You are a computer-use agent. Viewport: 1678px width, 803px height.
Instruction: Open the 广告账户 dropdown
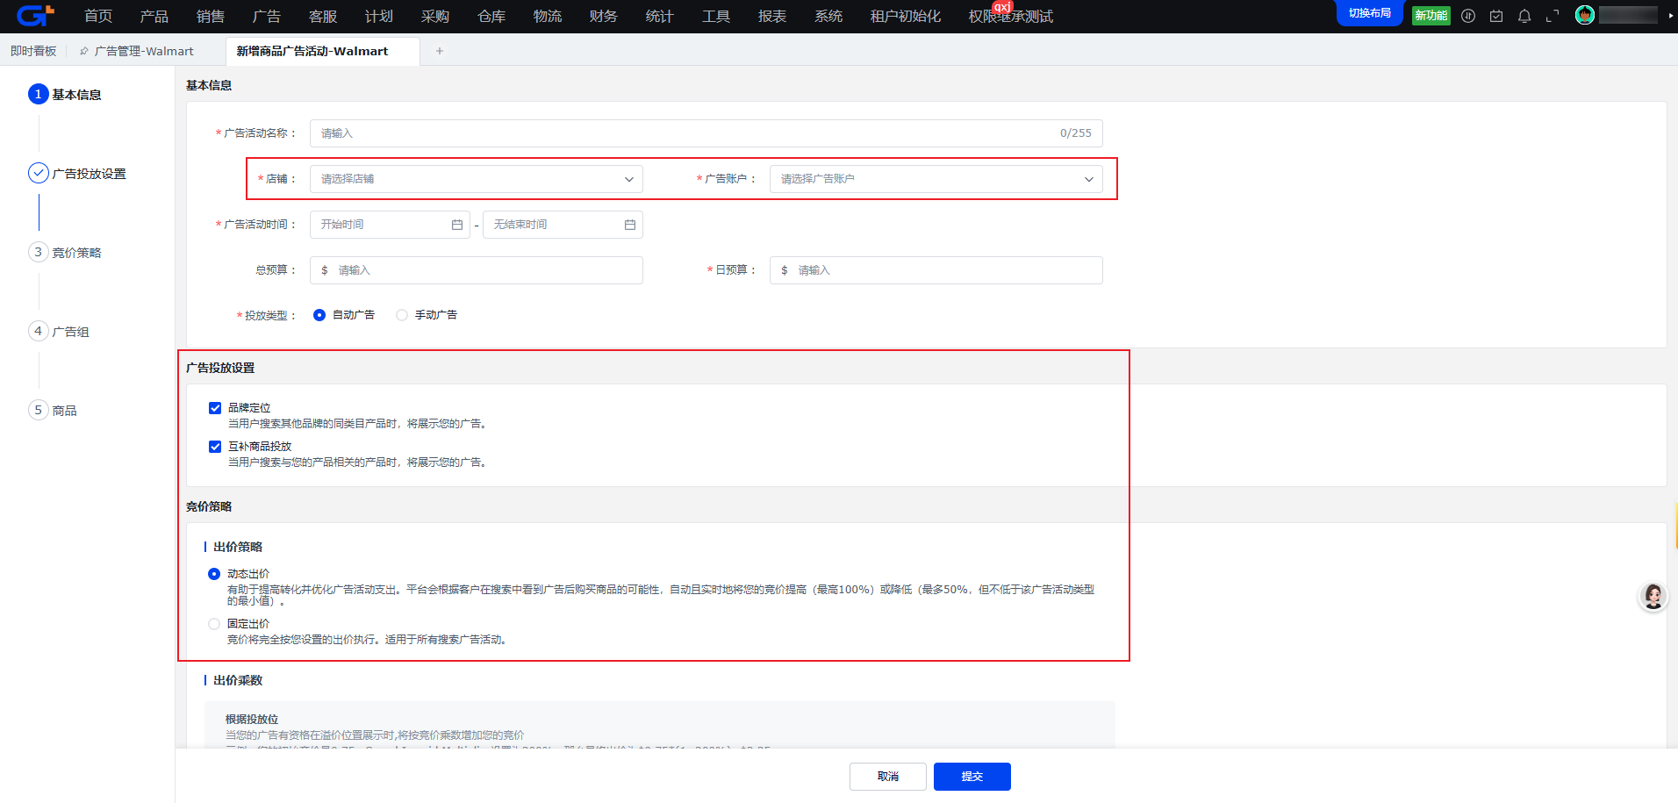click(936, 179)
